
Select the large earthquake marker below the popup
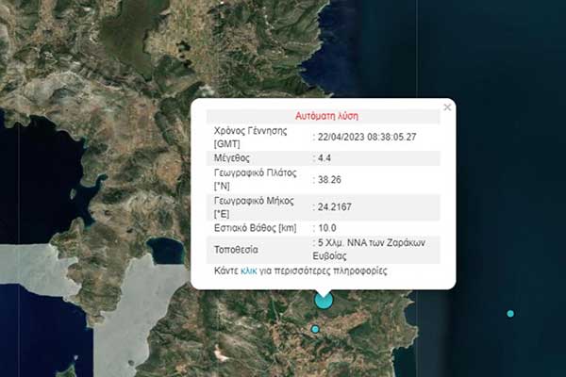(x=324, y=300)
